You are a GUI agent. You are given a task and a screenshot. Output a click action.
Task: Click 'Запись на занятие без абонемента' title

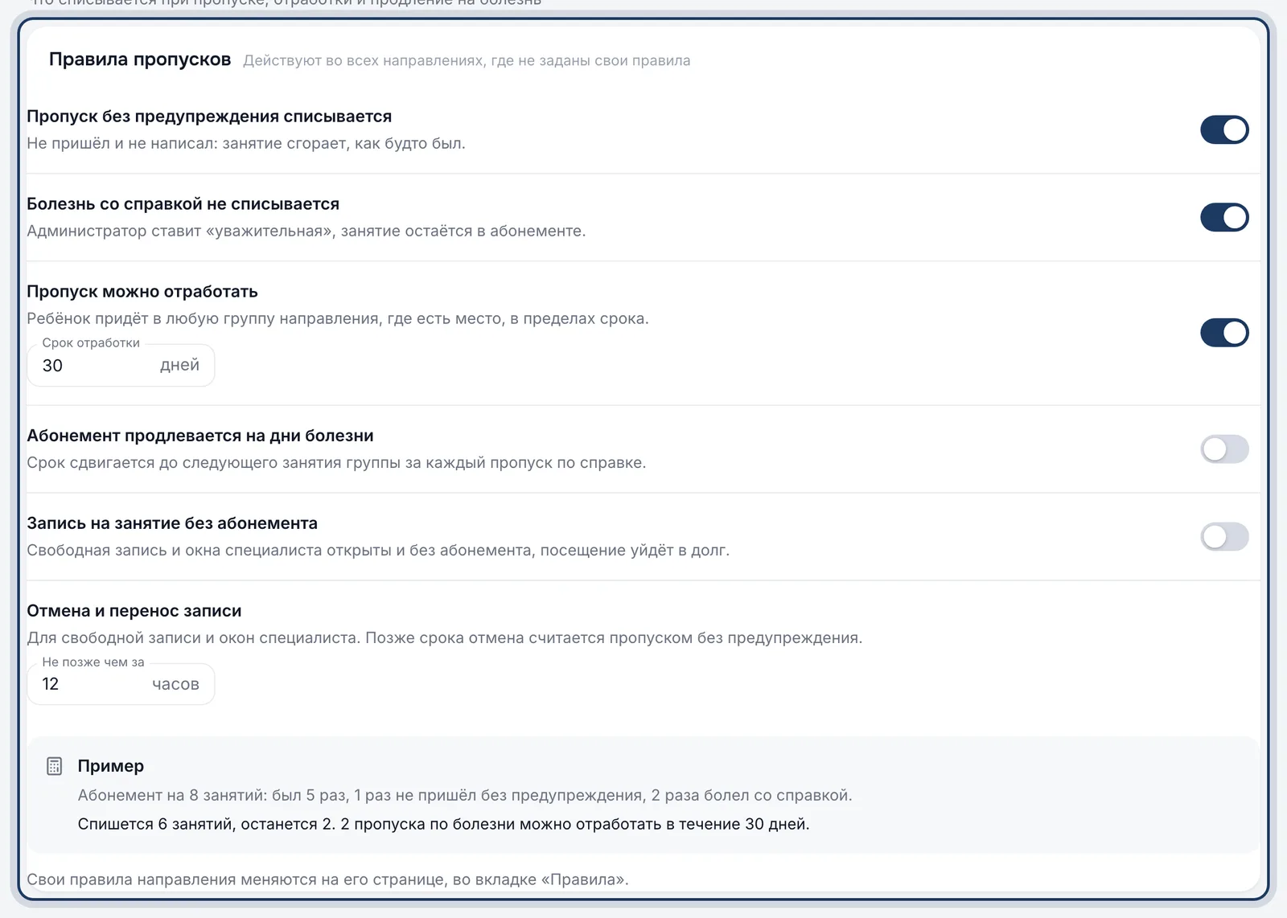(x=172, y=523)
